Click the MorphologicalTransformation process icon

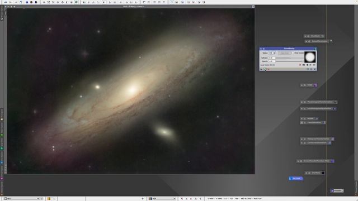pos(319,102)
